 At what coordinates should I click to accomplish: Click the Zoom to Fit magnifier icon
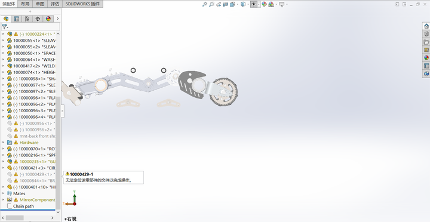click(x=205, y=4)
